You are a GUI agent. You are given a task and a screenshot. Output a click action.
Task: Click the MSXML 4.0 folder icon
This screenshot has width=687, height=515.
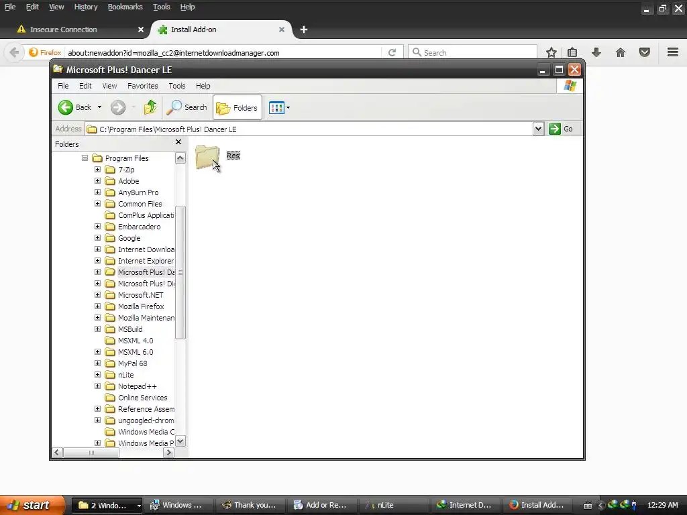(x=110, y=340)
